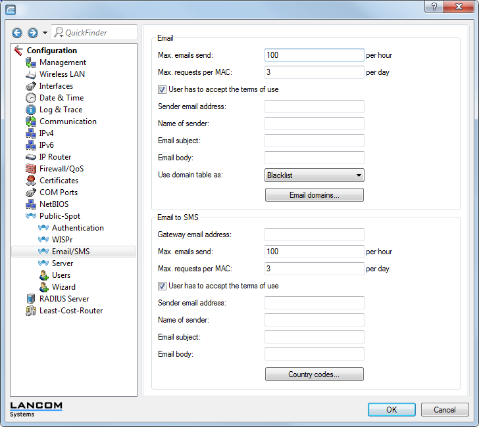The width and height of the screenshot is (479, 427).
Task: Click the Certificates icon
Action: point(30,181)
